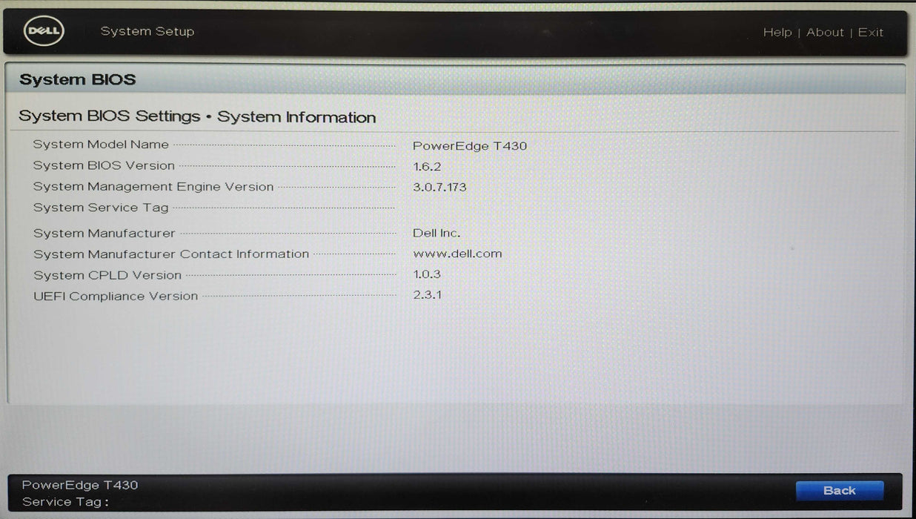
Task: Select the System CPLD Version label
Action: click(107, 275)
